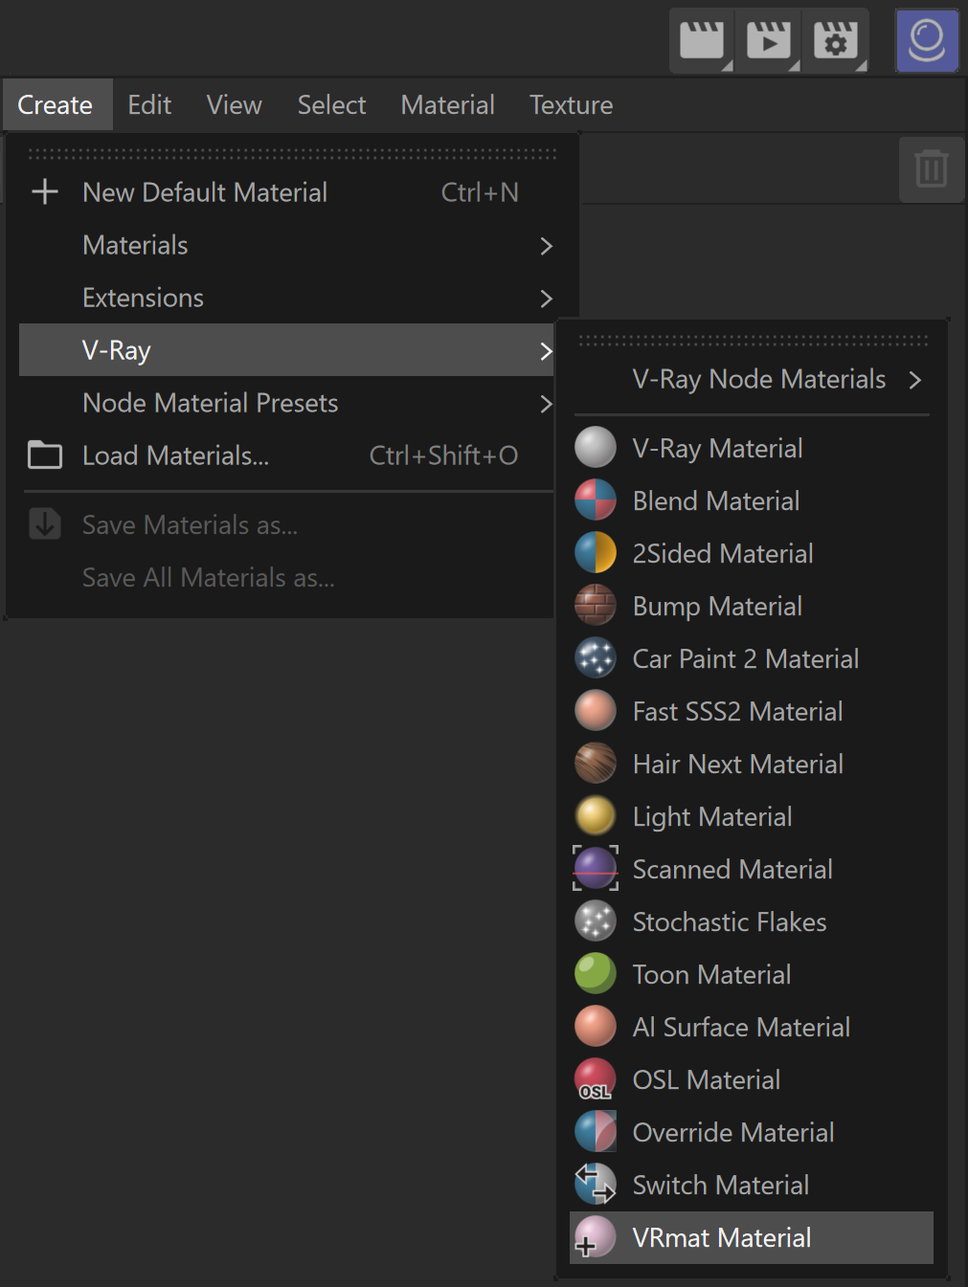Click the green Toon Material sphere icon
This screenshot has height=1287, width=968.
[x=596, y=974]
